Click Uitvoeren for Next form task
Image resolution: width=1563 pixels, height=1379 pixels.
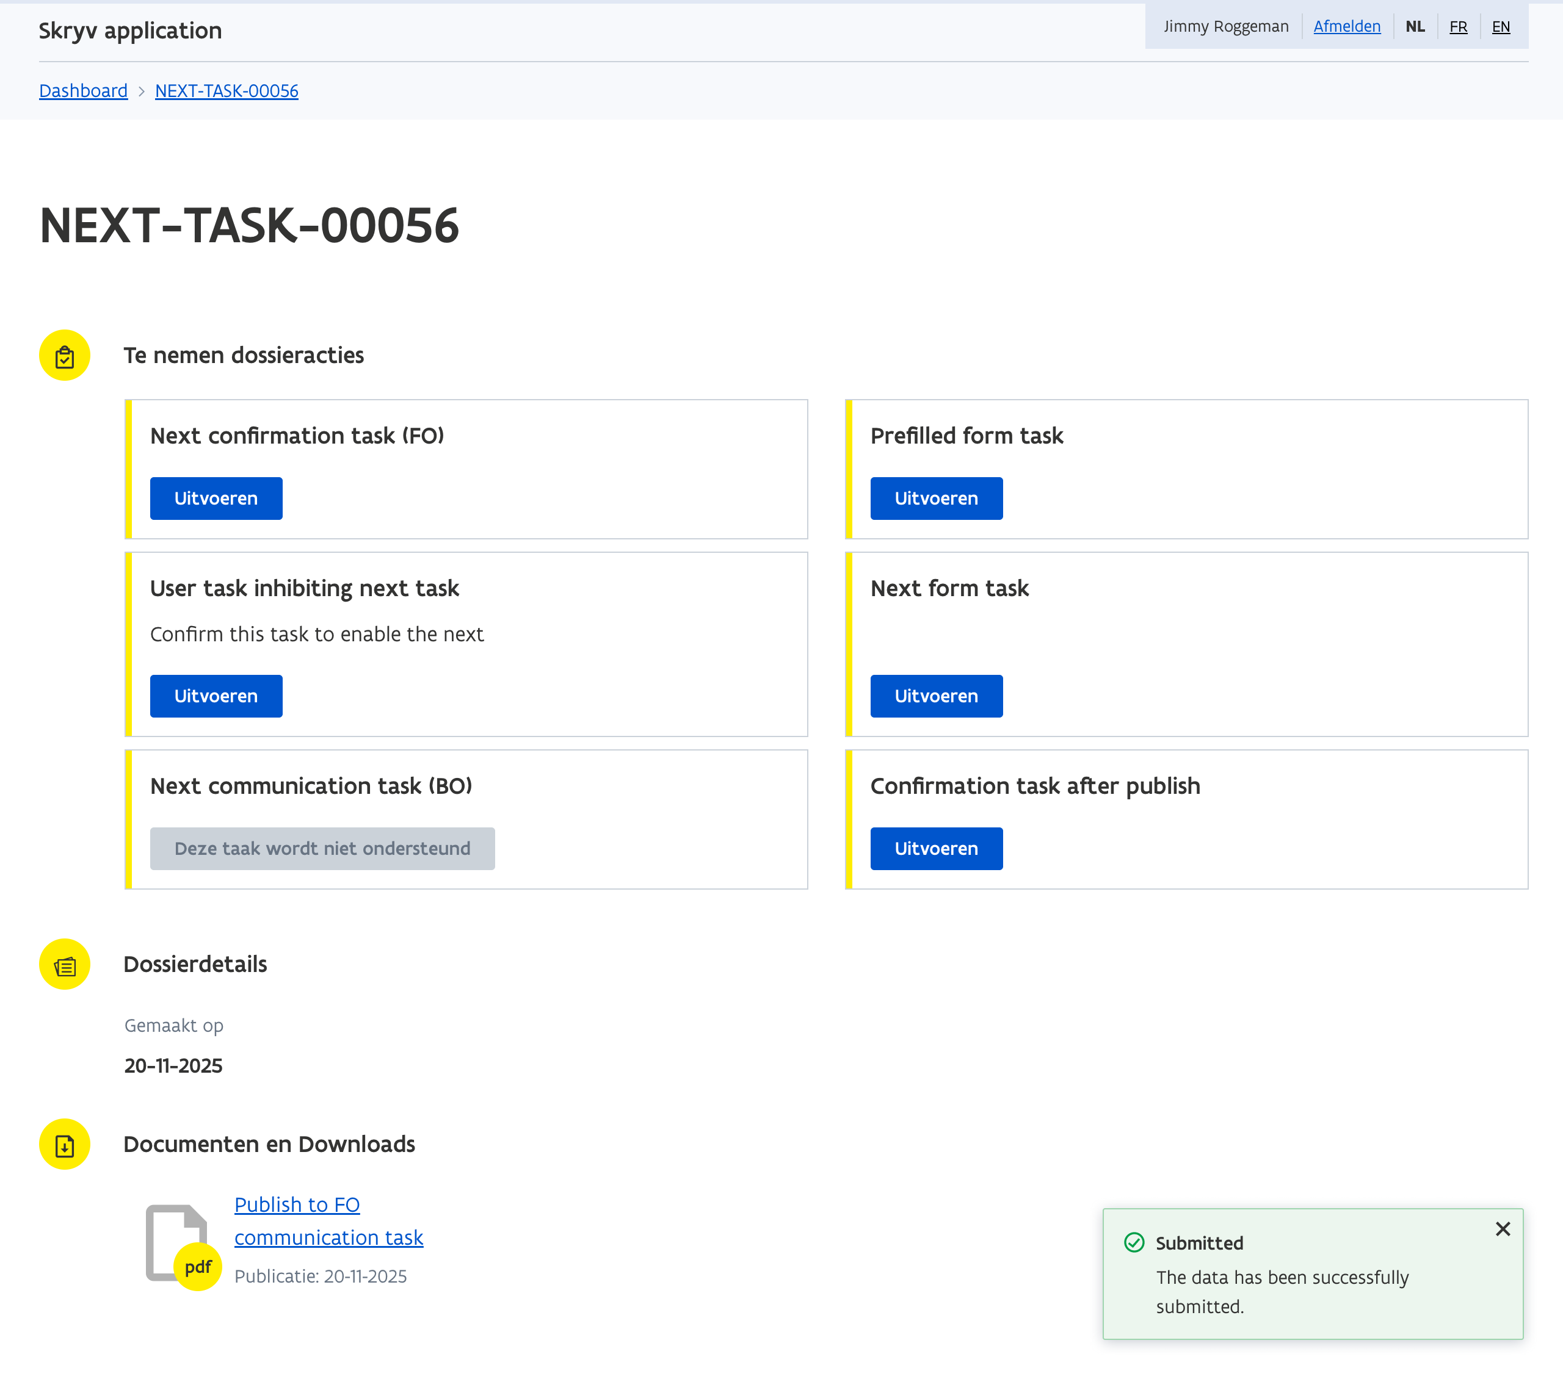click(x=936, y=696)
